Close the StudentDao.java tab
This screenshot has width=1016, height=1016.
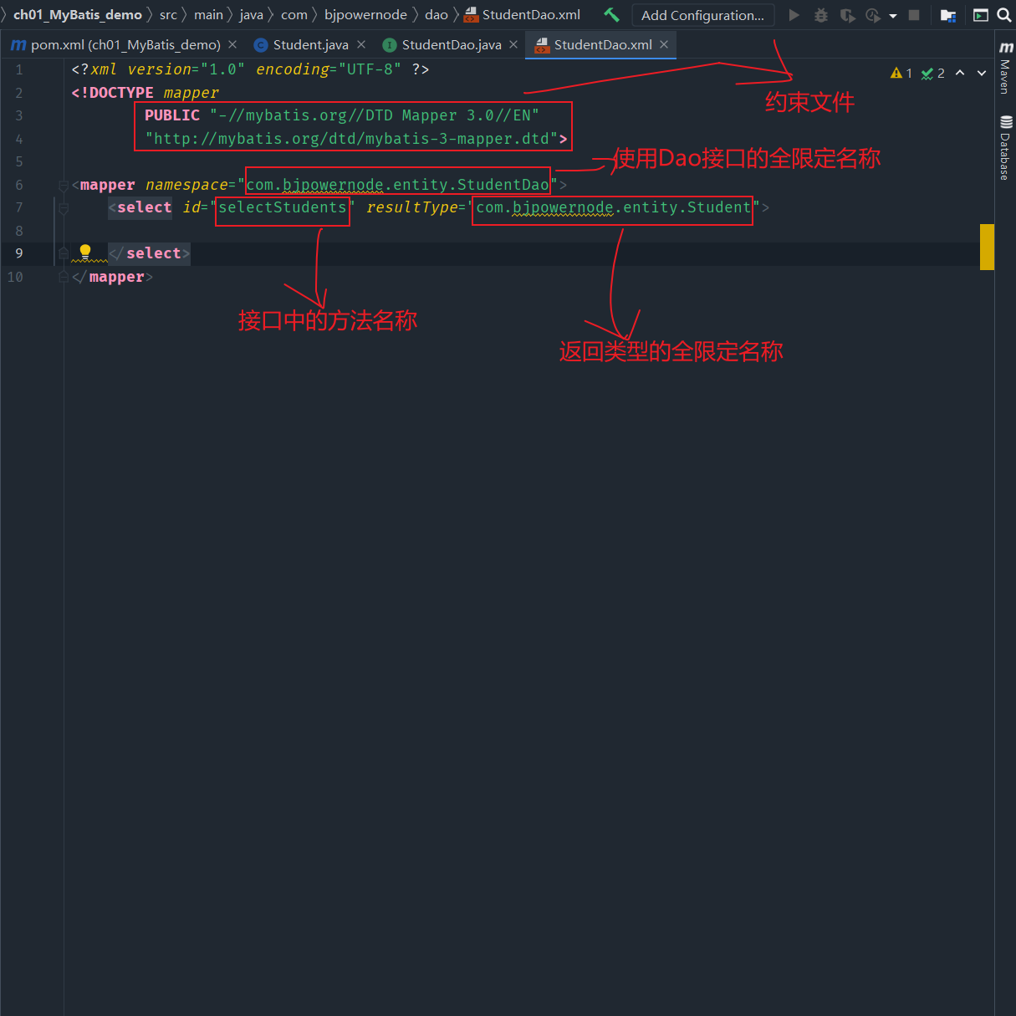[513, 44]
